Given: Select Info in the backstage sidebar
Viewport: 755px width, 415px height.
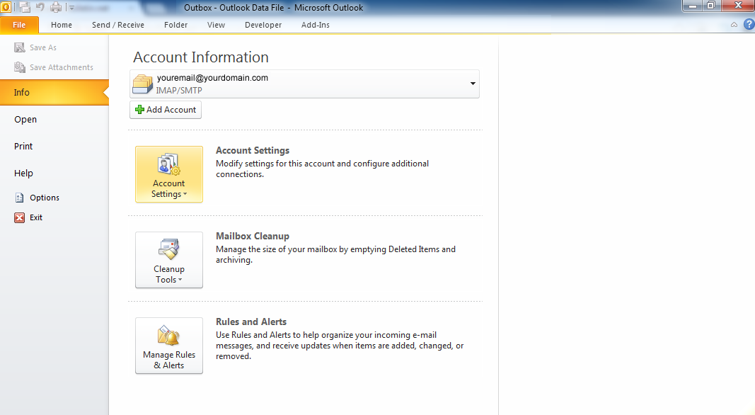Looking at the screenshot, I should coord(54,92).
